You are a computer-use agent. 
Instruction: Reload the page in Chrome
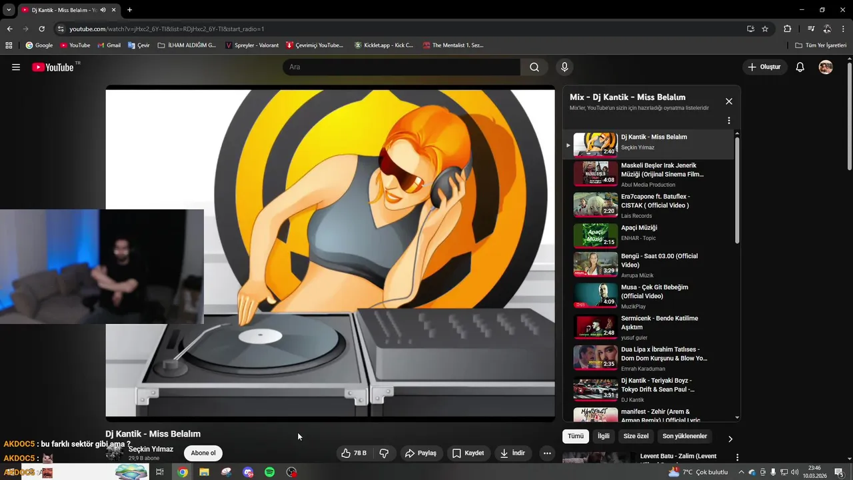pyautogui.click(x=41, y=29)
